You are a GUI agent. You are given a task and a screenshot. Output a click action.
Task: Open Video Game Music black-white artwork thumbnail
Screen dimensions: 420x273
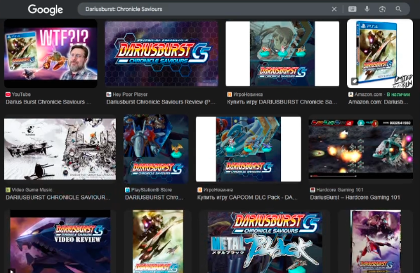click(x=60, y=149)
